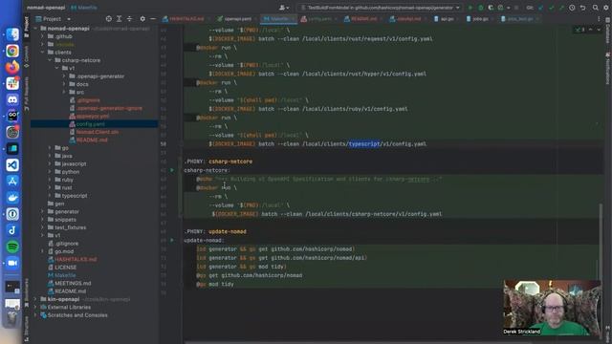The height and width of the screenshot is (344, 612).
Task: Open Discord from the Dock
Action: 12,99
